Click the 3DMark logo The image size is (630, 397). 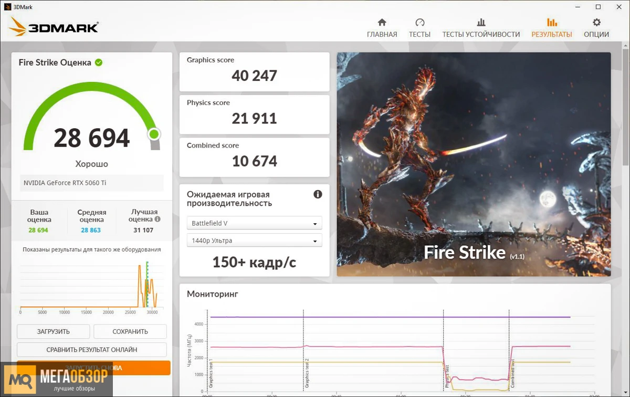coord(54,27)
